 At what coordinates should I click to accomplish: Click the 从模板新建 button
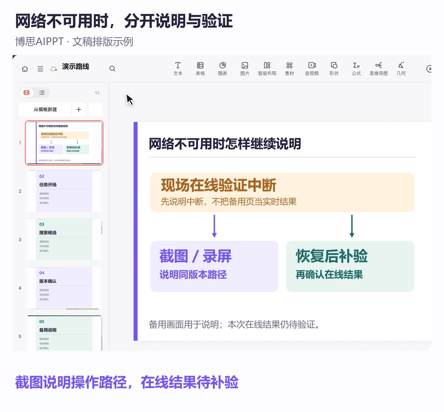click(45, 109)
